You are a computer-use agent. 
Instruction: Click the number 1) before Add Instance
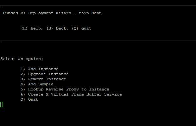[23, 69]
